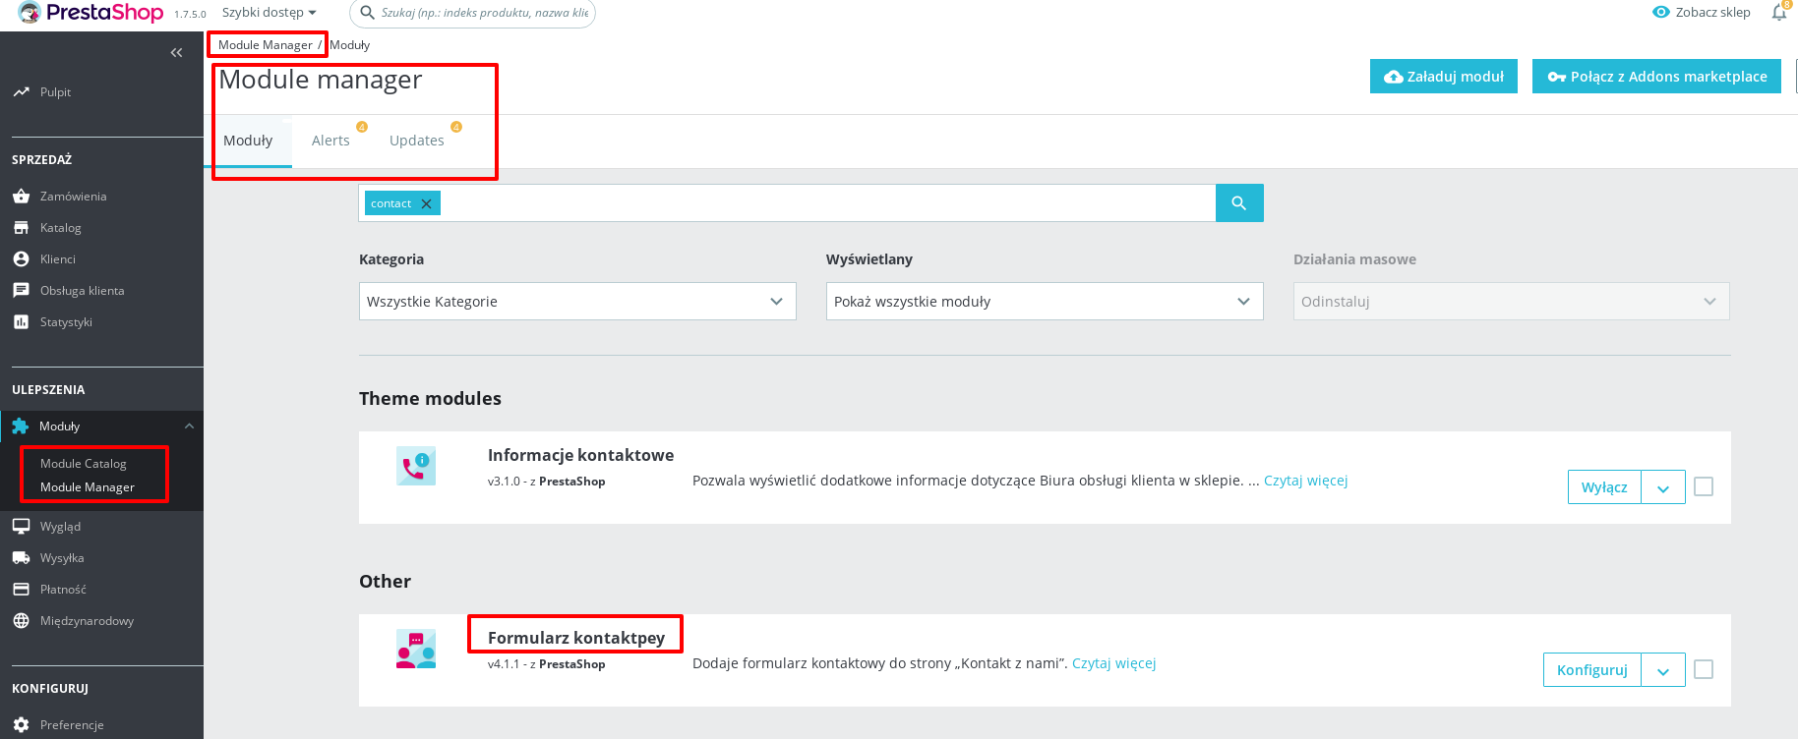This screenshot has height=739, width=1798.
Task: Click the magnifier search button for modules
Action: click(1239, 203)
